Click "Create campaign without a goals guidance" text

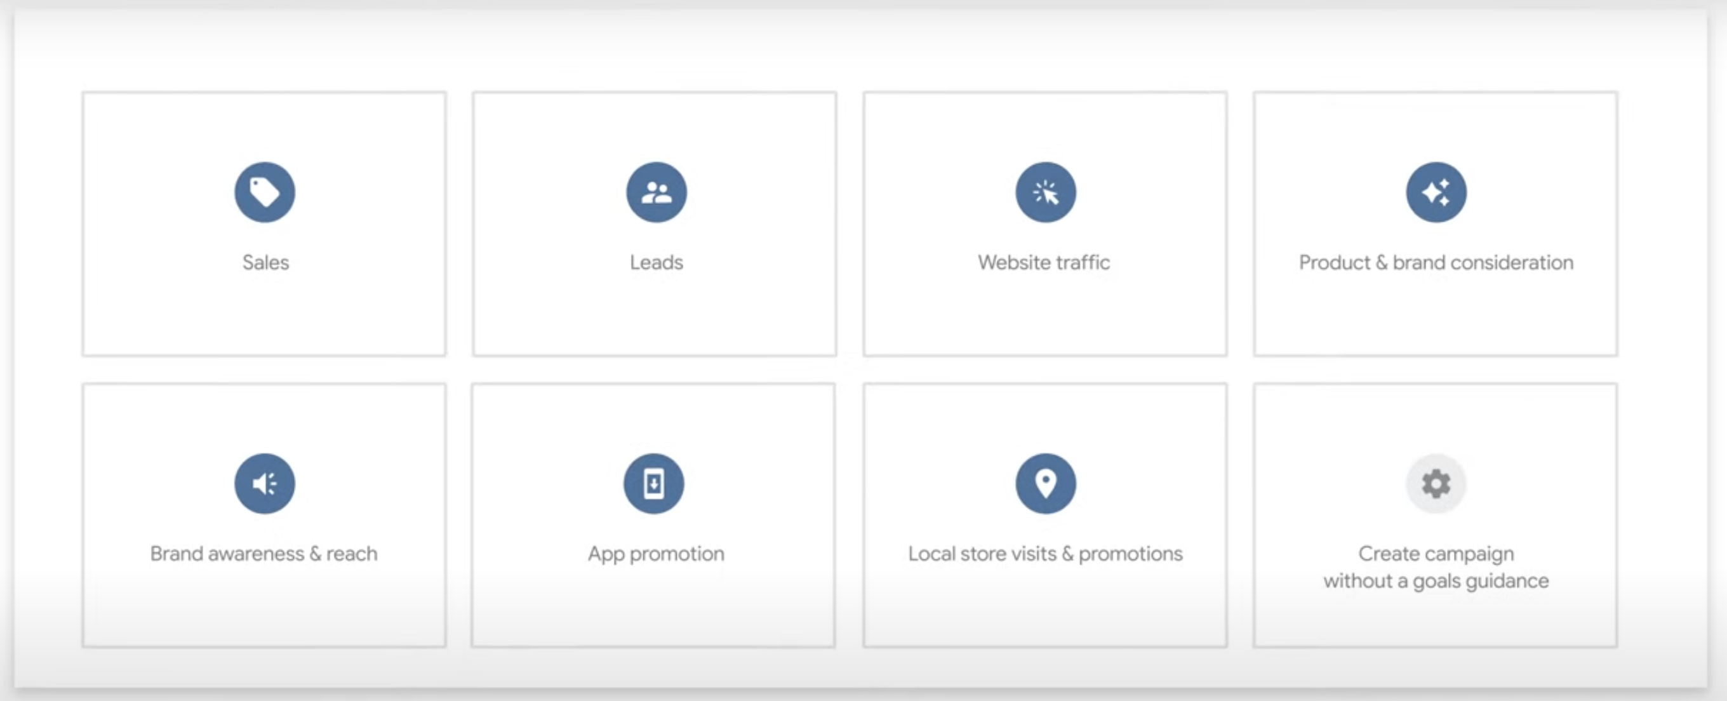(x=1436, y=567)
